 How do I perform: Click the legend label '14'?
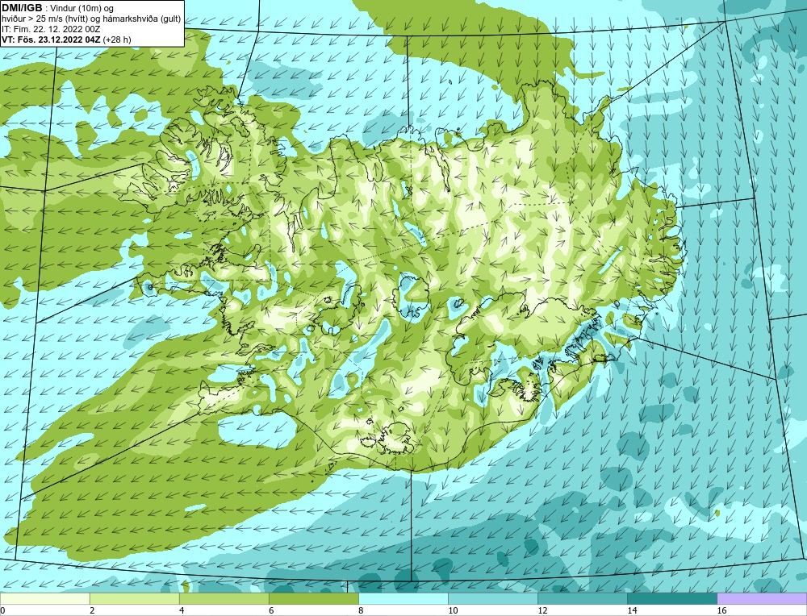point(632,610)
